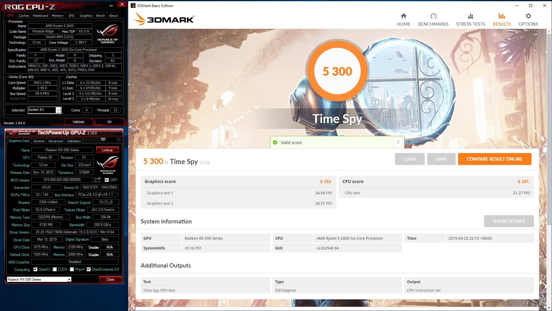Open the Socket #1 selection dropdown
This screenshot has height=311, width=552.
(58, 110)
